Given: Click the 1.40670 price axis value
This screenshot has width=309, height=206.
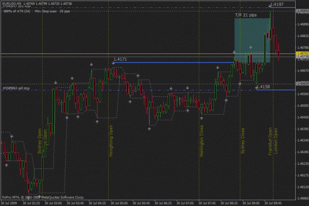Looking at the screenshot, I should [303, 71].
